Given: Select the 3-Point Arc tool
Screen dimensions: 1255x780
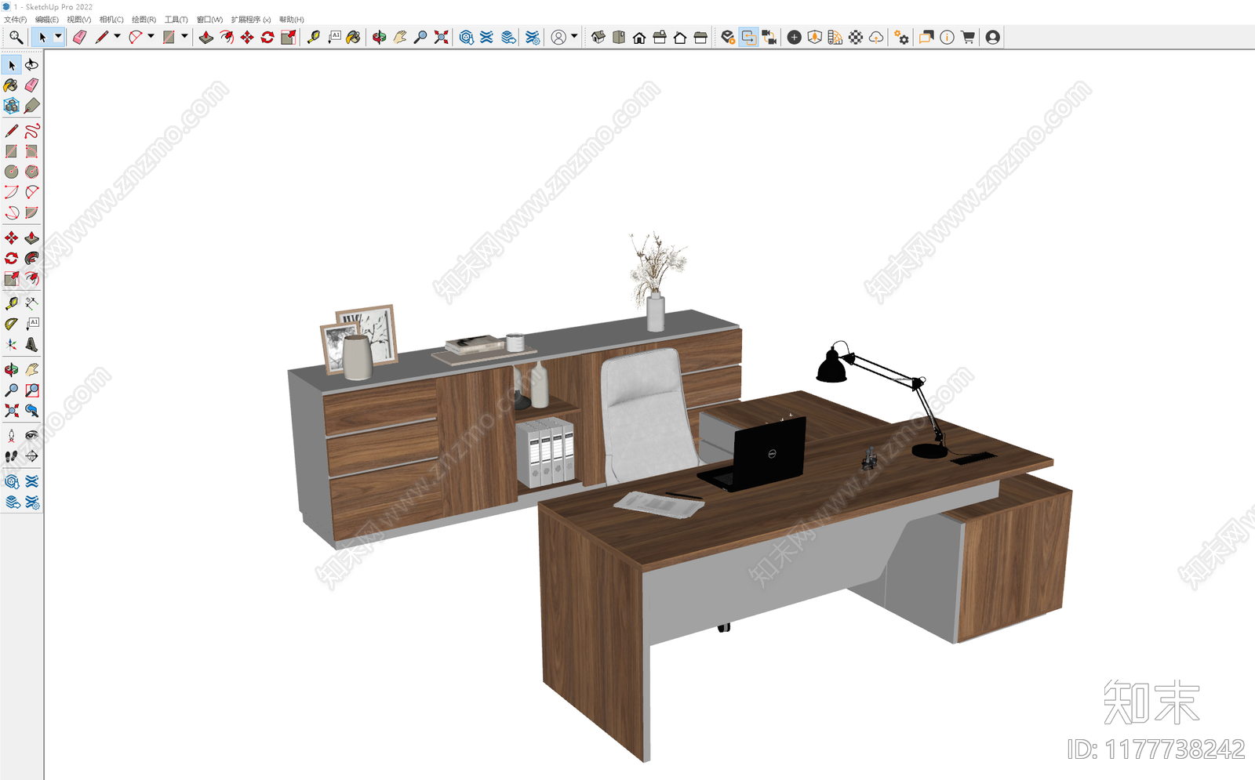Looking at the screenshot, I should coord(12,212).
